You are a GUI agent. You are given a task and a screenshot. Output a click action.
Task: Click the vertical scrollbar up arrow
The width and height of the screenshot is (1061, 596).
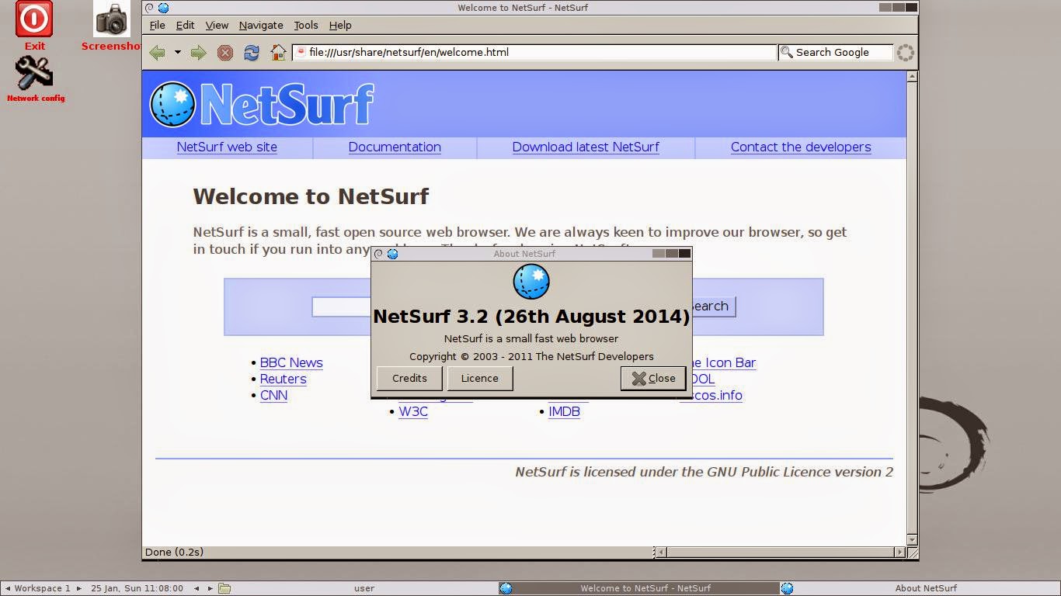[x=913, y=76]
